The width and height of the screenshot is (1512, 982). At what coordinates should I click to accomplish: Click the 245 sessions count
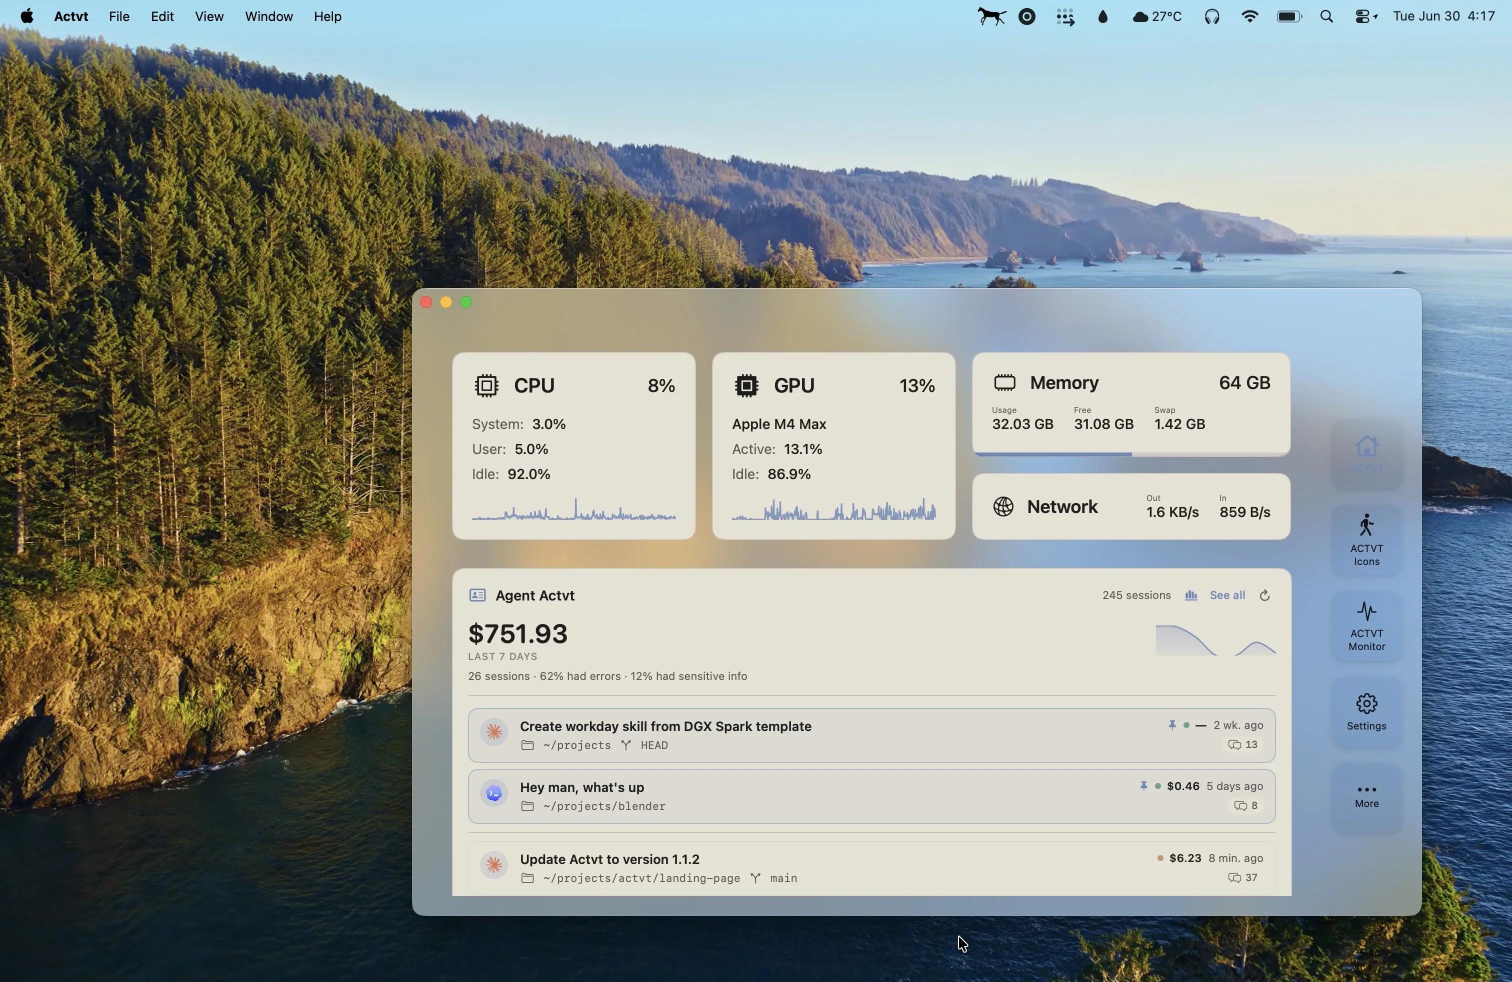pos(1136,595)
